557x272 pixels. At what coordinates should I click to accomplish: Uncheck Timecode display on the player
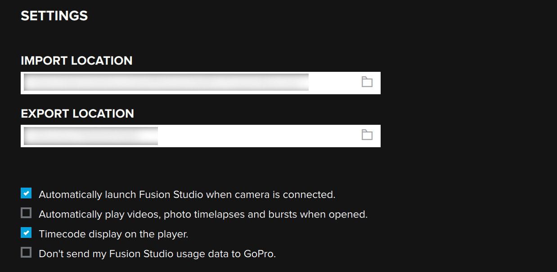click(x=26, y=233)
